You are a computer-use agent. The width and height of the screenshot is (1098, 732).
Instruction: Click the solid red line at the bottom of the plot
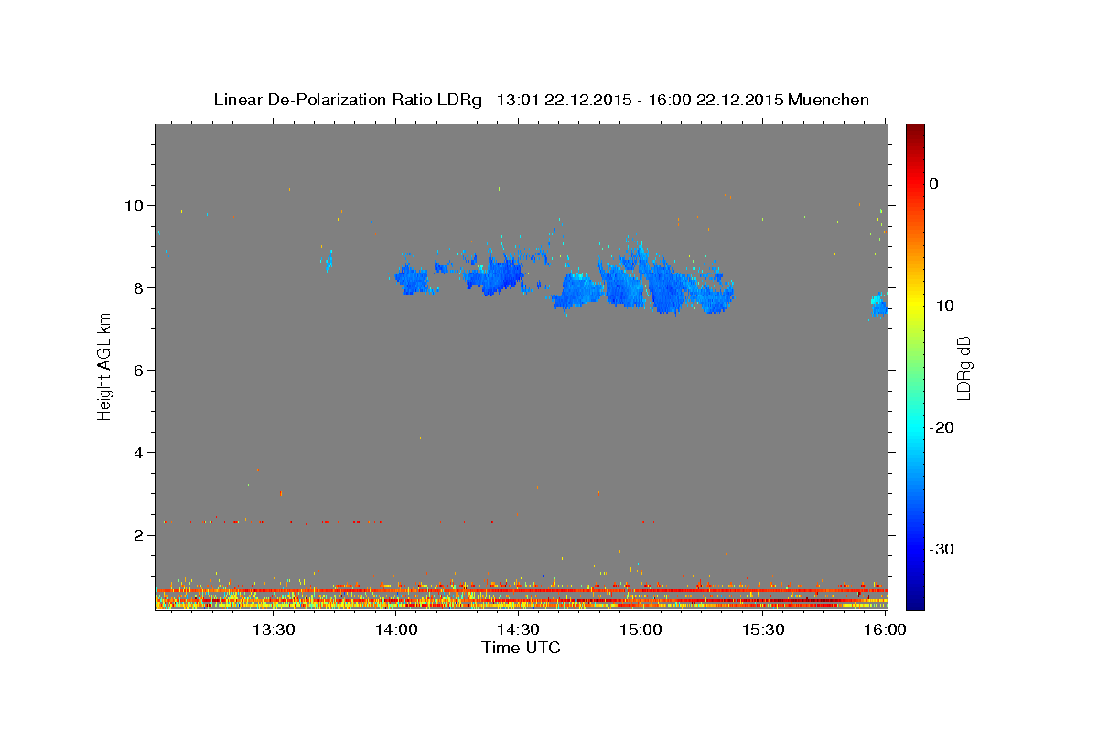tap(522, 591)
